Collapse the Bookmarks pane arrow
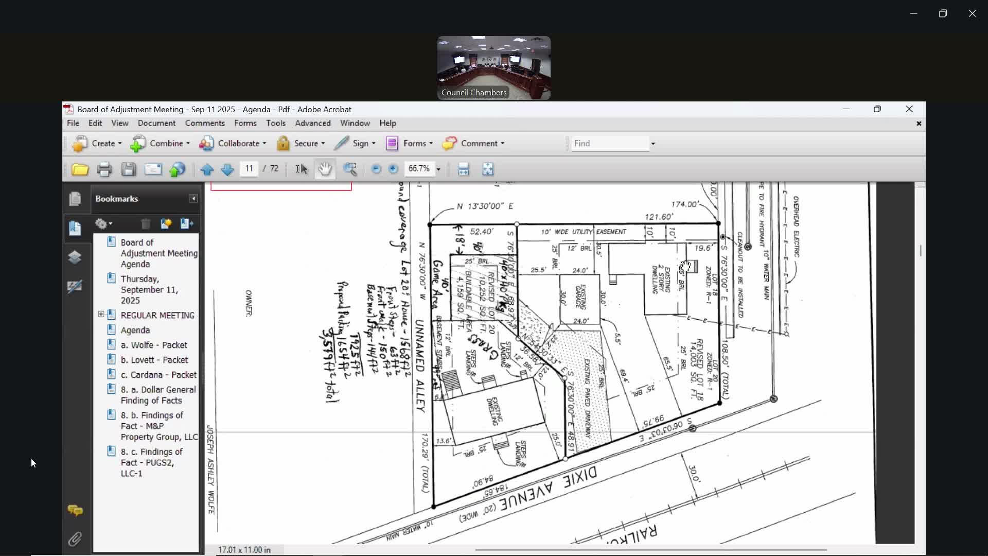The image size is (988, 556). tap(193, 199)
